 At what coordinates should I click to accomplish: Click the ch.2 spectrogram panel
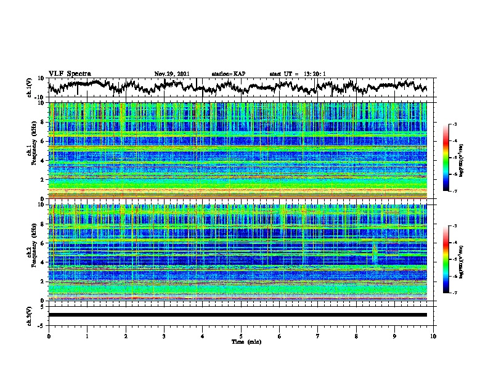(x=237, y=253)
